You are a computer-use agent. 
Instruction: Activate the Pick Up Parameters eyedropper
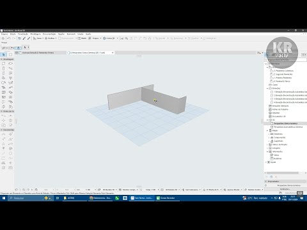coord(24,38)
